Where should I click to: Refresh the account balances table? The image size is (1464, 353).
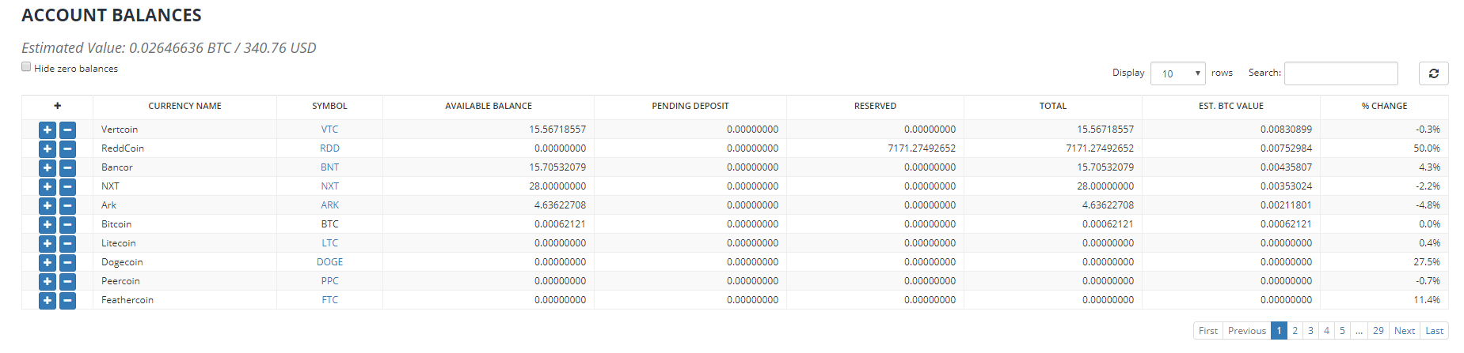click(x=1433, y=73)
